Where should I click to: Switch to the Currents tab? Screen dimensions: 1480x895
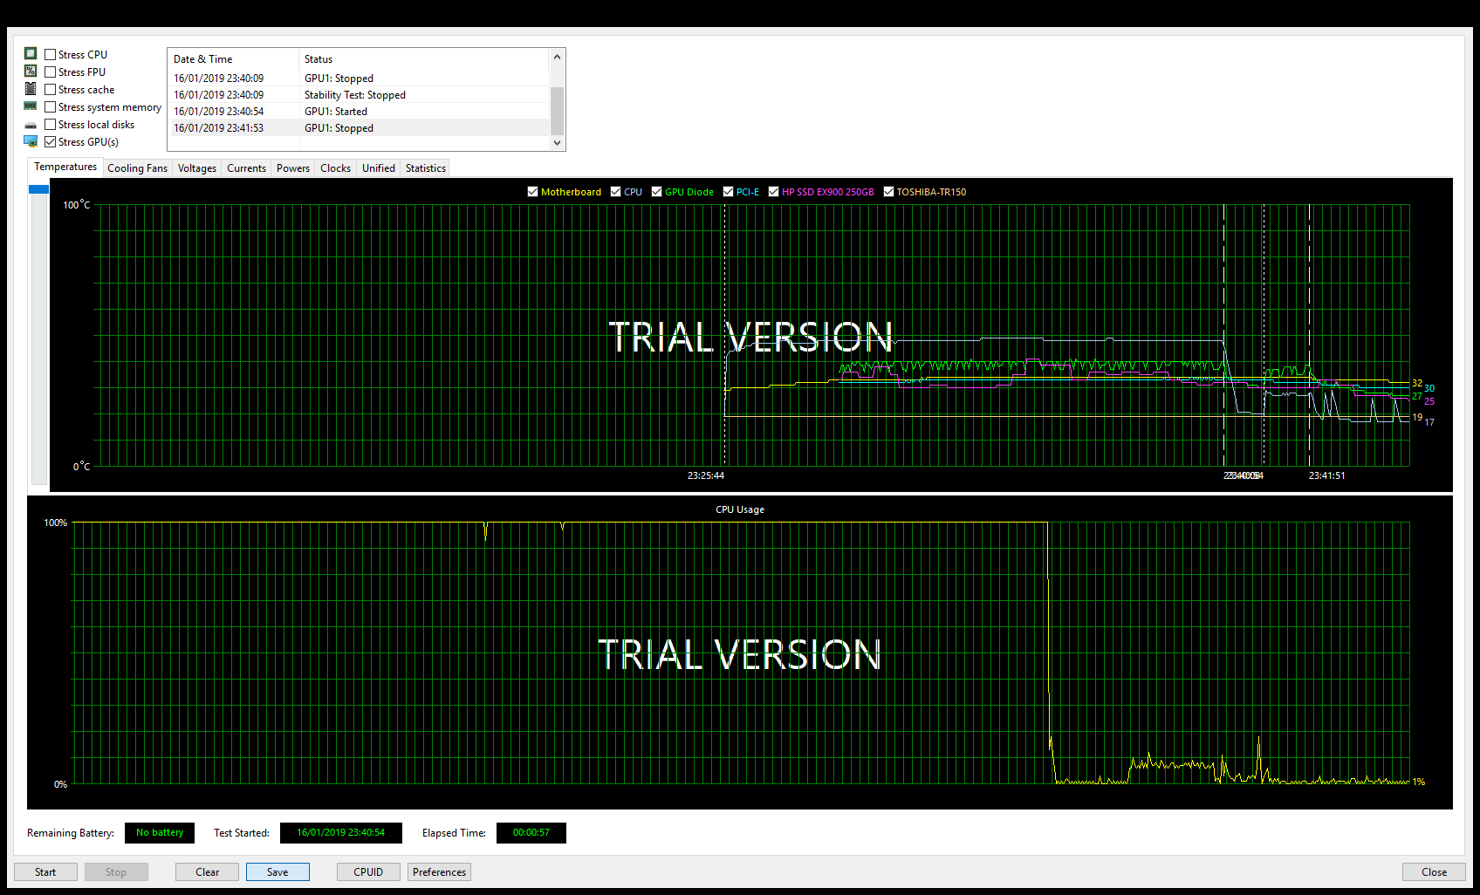[x=247, y=168]
